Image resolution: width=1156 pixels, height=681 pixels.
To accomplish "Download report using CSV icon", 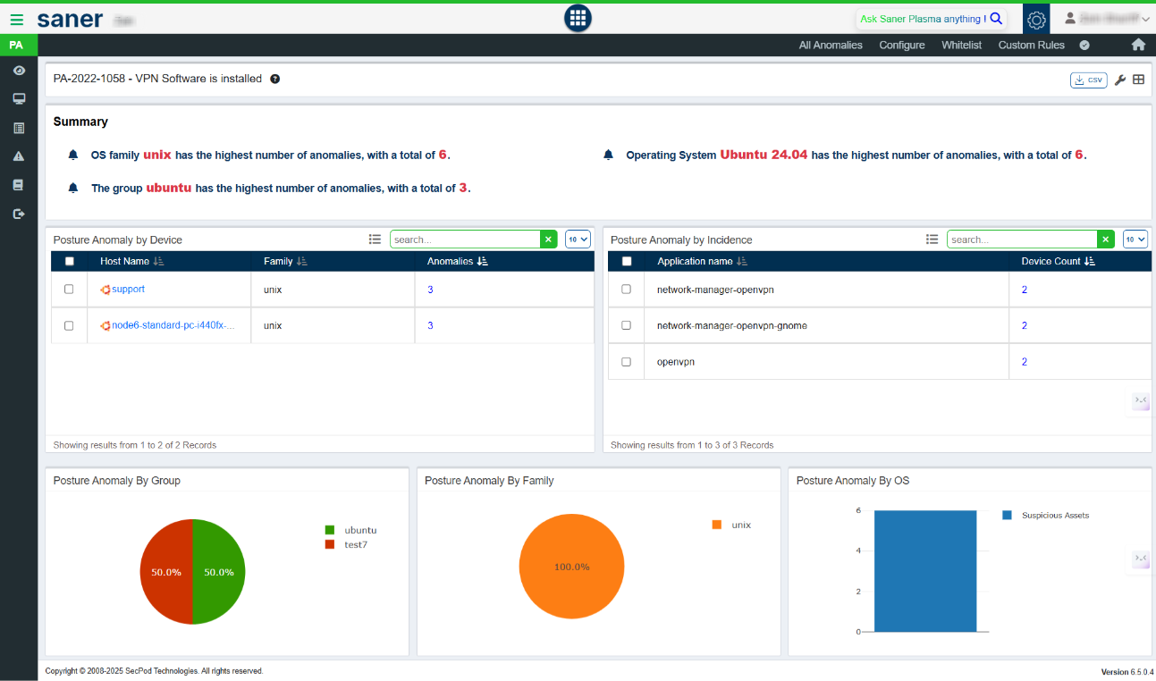I will tap(1088, 80).
